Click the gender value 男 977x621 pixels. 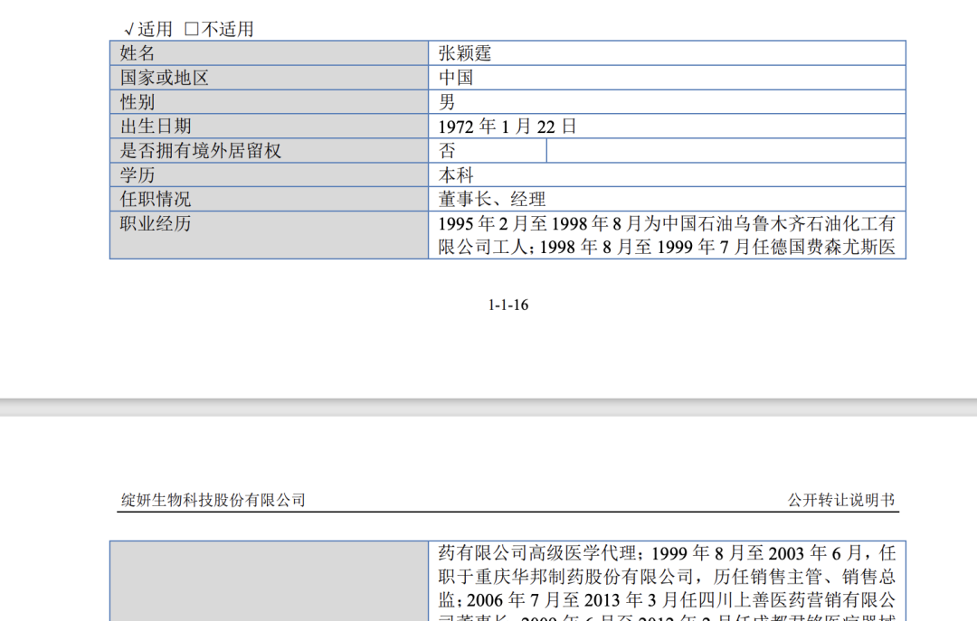(447, 101)
